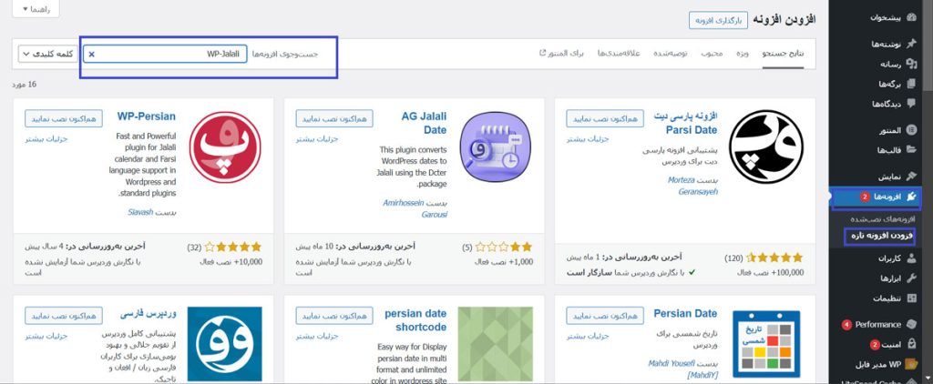Click the Elementor (المنتور) sidebar icon

click(x=911, y=130)
